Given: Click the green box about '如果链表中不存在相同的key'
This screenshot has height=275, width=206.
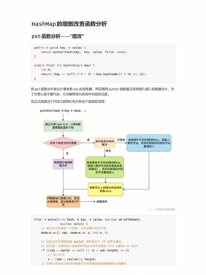Looking at the screenshot, I should [x=105, y=167].
